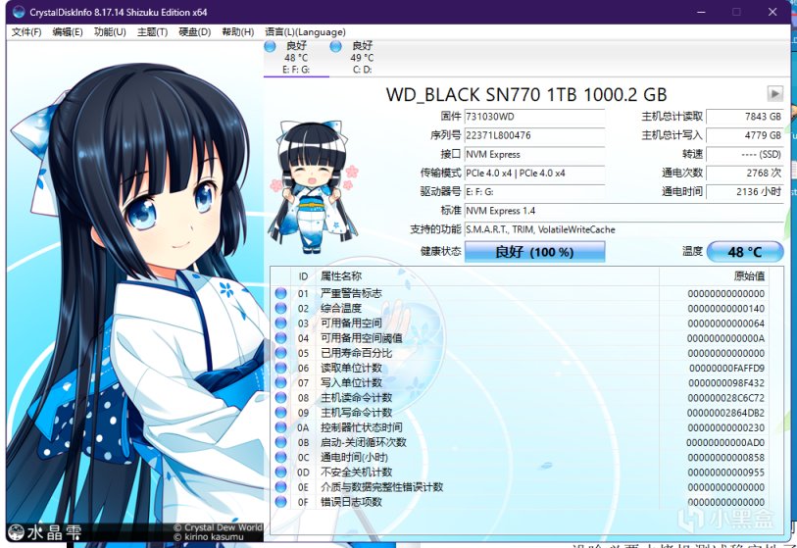Click raw value 0000000000858
This screenshot has width=797, height=548.
725,457
